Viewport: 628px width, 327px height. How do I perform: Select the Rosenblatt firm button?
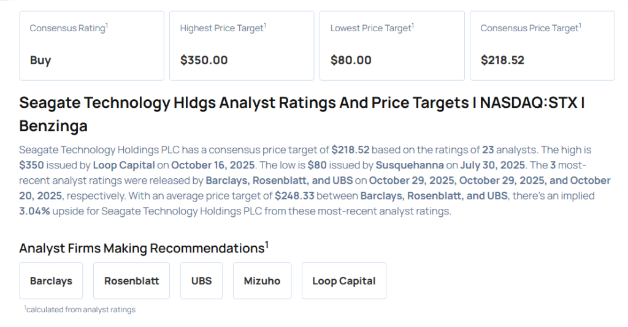131,281
